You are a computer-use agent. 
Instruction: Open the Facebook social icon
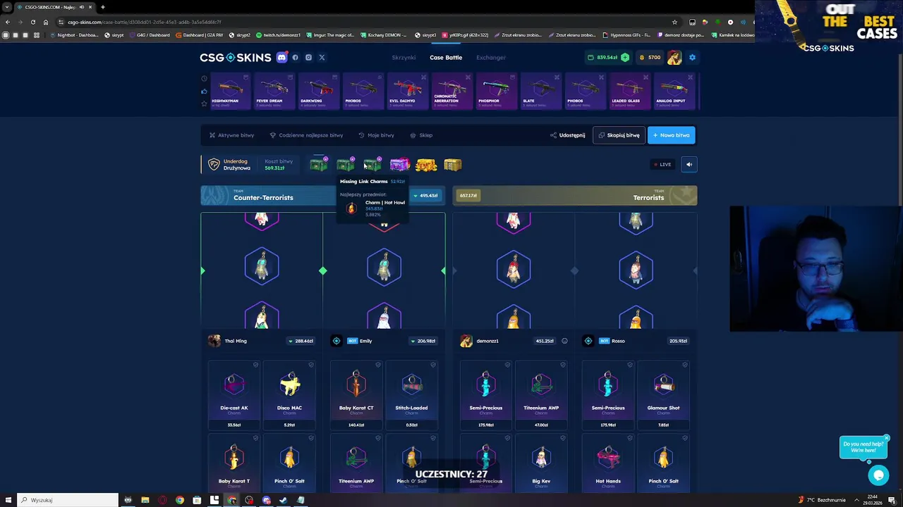click(x=295, y=58)
